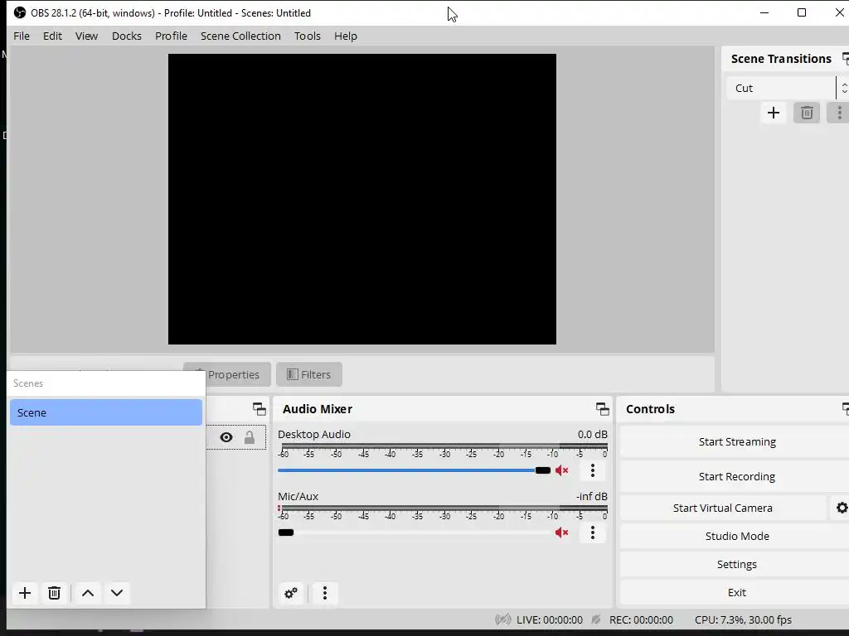Open Settings from Controls panel
Screen dimensions: 849x636
(x=736, y=564)
